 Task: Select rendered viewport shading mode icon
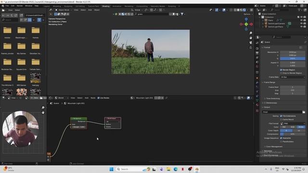point(244,10)
